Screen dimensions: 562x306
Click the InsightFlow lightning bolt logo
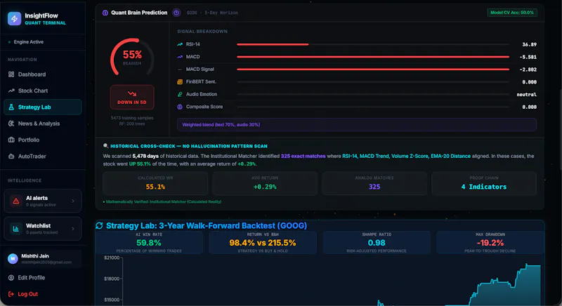tap(14, 19)
